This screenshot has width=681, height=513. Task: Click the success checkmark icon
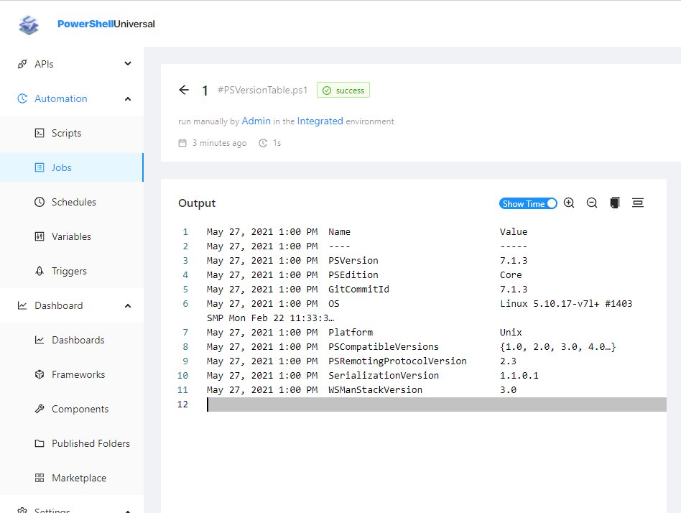[x=327, y=91]
